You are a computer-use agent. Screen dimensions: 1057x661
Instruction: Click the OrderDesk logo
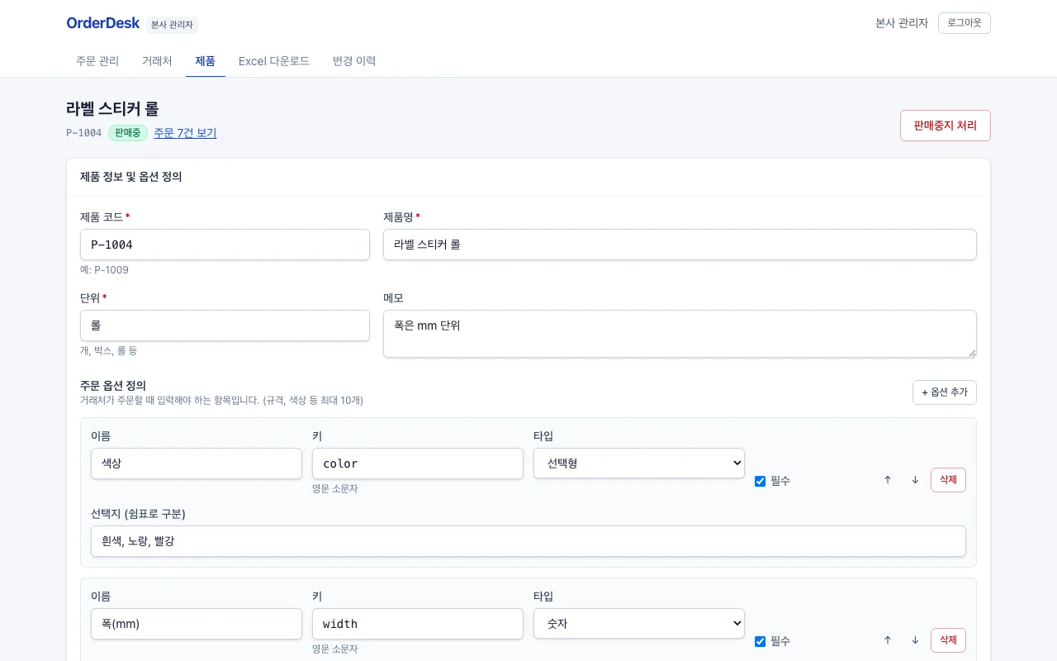(103, 23)
